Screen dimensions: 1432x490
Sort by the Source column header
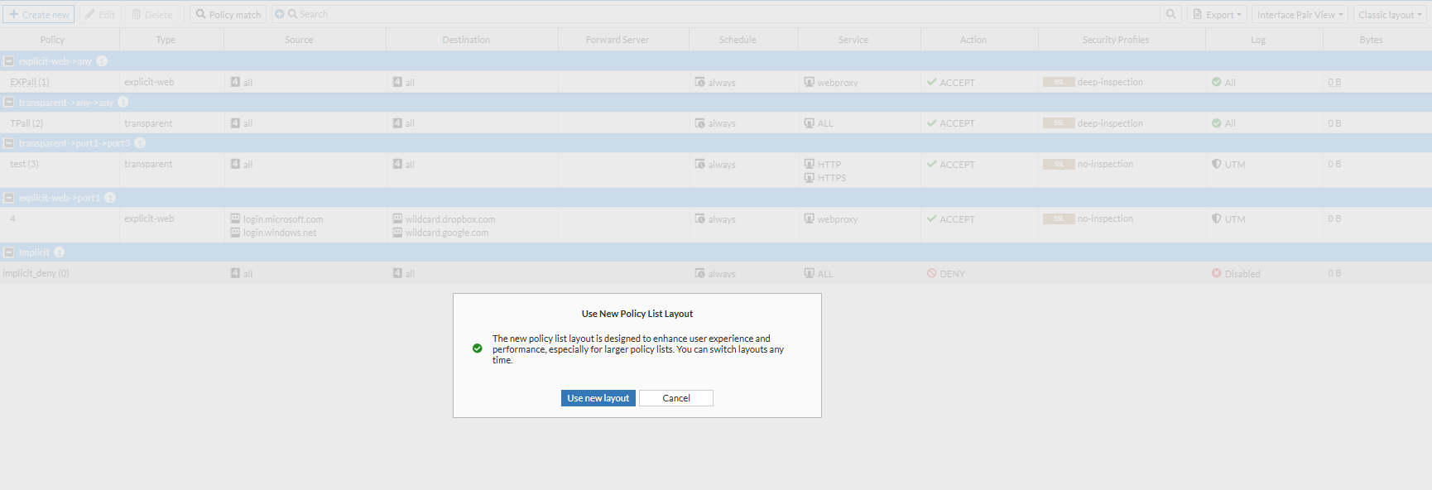pos(299,40)
